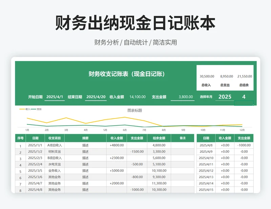Click the 序号 column header
The width and height of the screenshot is (271, 209).
click(20, 138)
